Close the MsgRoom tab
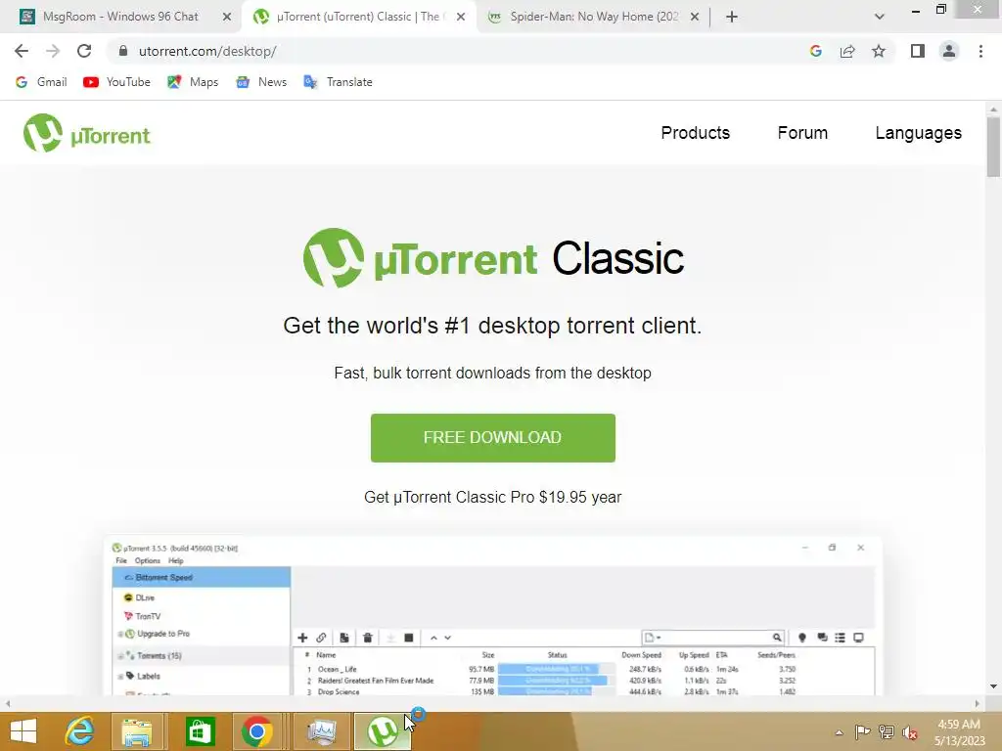 pyautogui.click(x=227, y=17)
